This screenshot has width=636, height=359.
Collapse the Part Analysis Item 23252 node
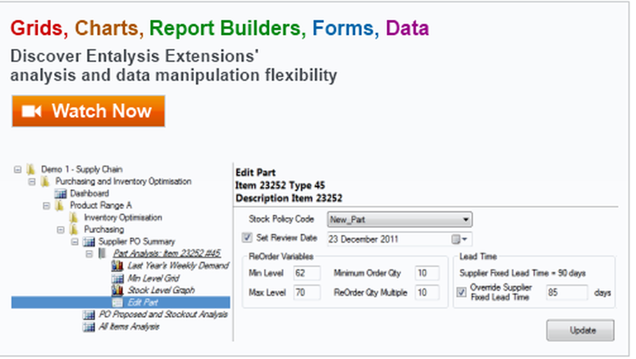[89, 254]
